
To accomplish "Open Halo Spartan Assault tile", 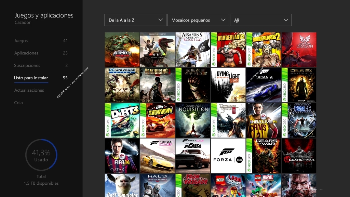I will point(157,185).
